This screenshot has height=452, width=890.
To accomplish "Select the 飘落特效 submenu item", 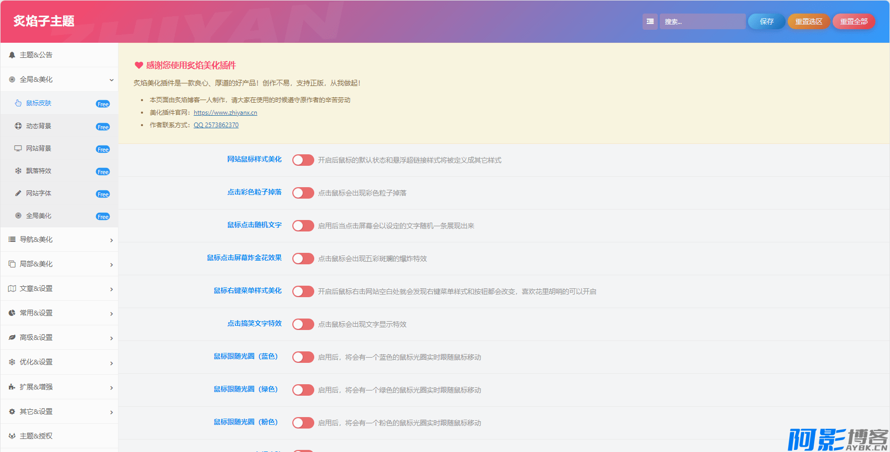I will click(x=59, y=170).
